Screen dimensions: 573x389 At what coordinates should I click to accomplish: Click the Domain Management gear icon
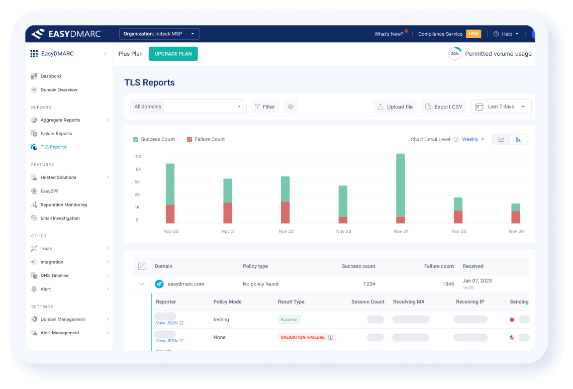[x=34, y=319]
